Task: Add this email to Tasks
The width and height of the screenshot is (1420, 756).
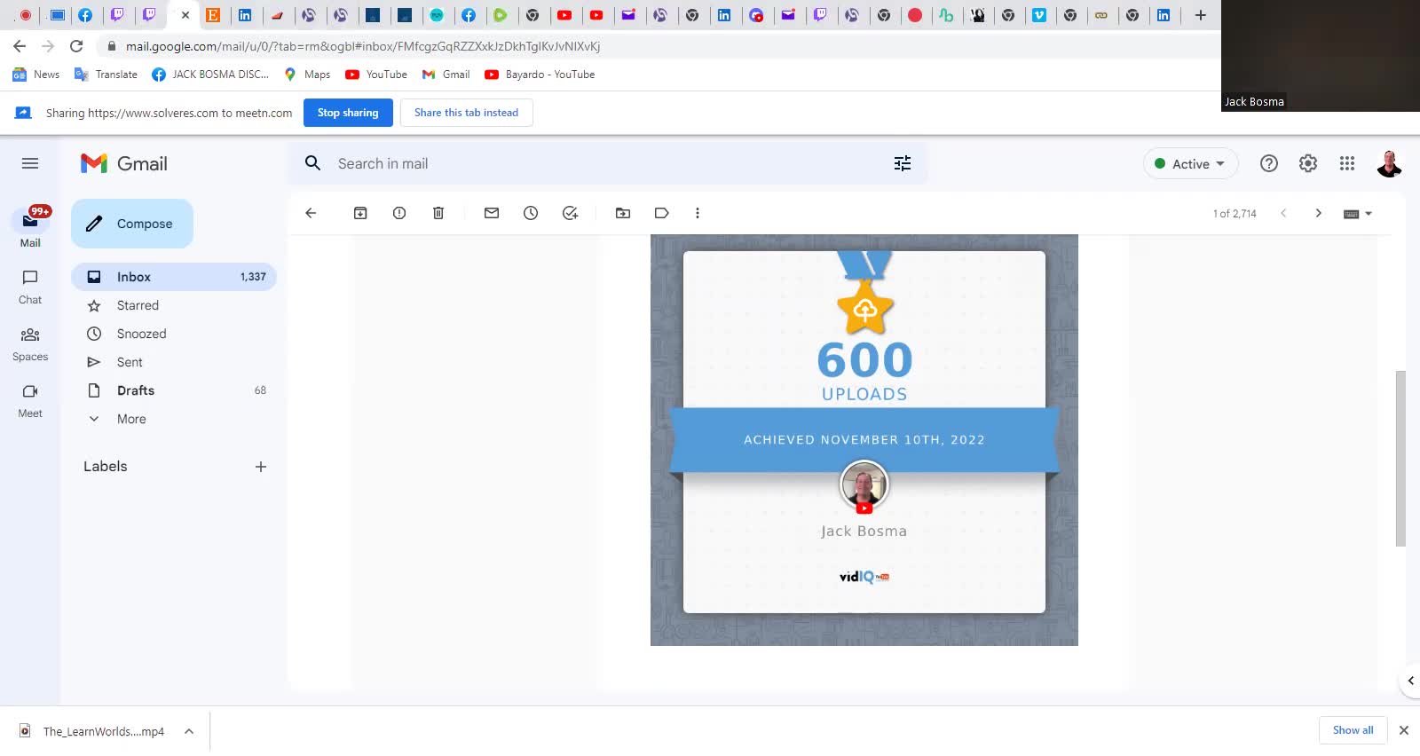Action: click(570, 213)
